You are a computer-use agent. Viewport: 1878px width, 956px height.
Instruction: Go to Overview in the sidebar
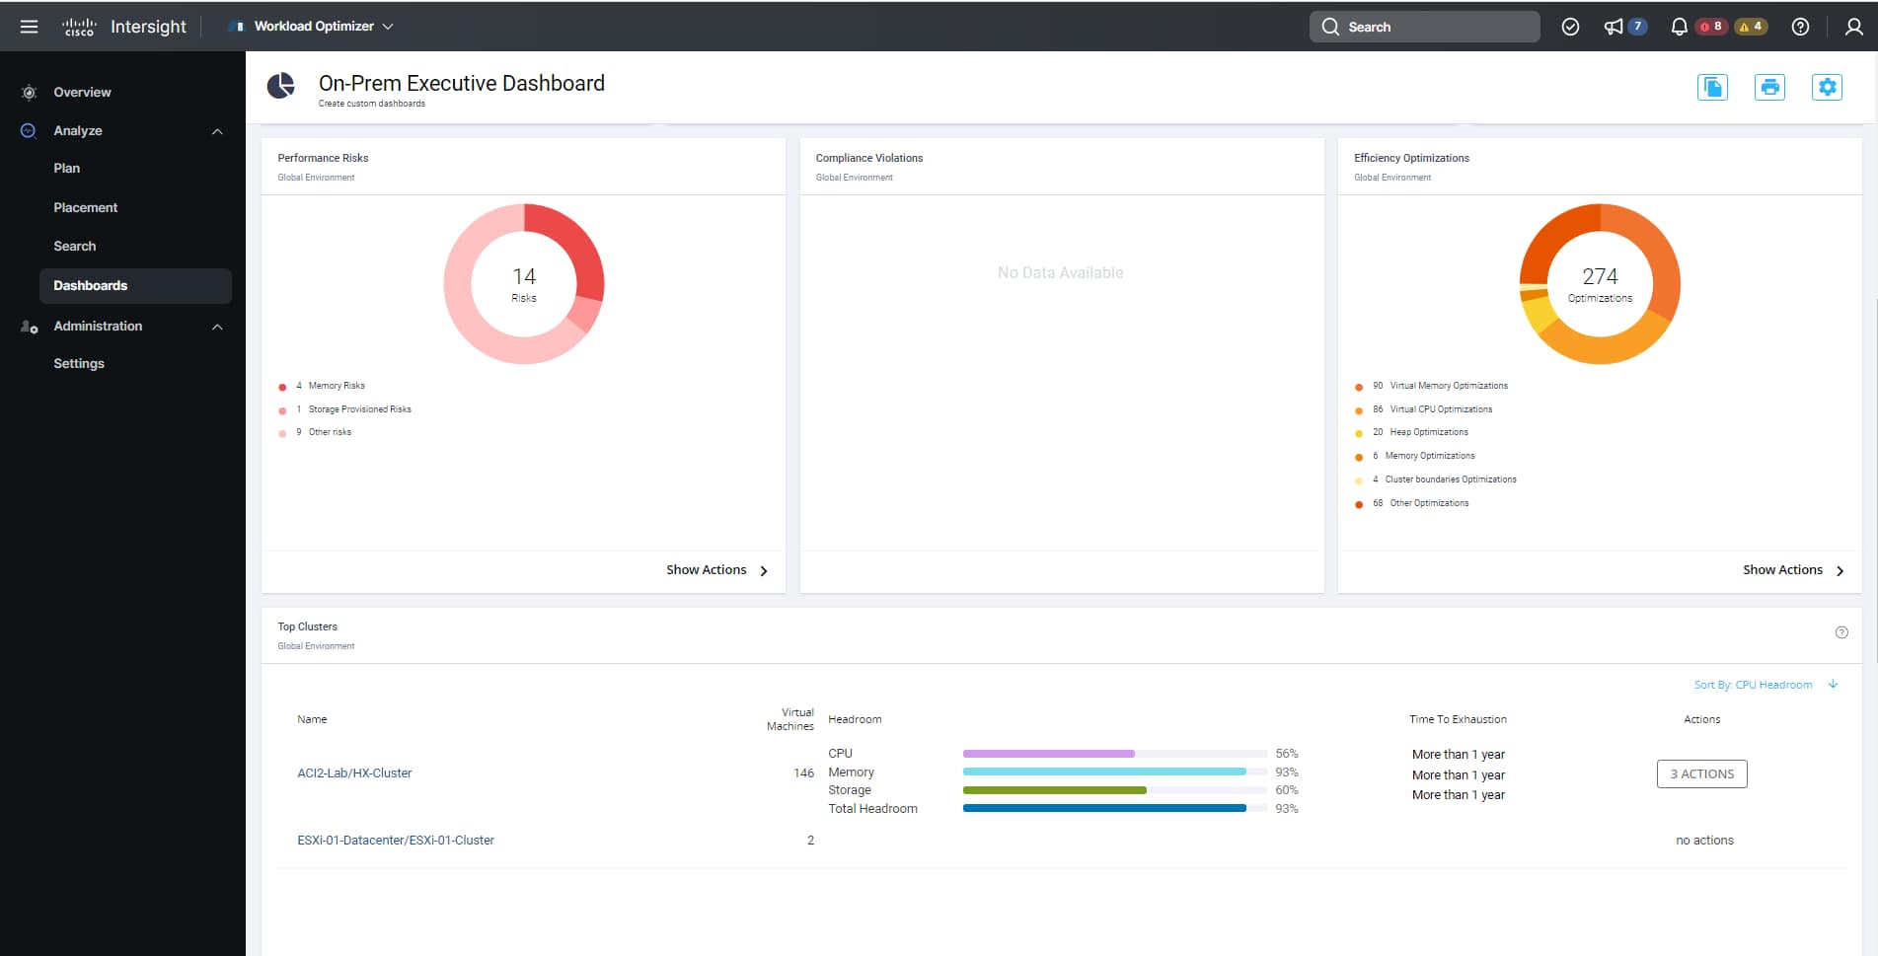[82, 92]
